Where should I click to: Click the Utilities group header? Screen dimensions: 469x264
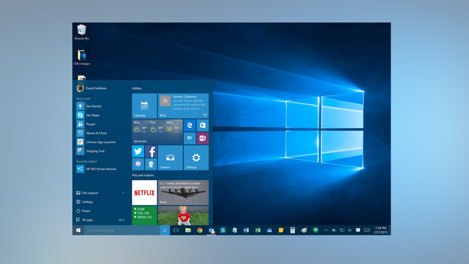pos(137,88)
